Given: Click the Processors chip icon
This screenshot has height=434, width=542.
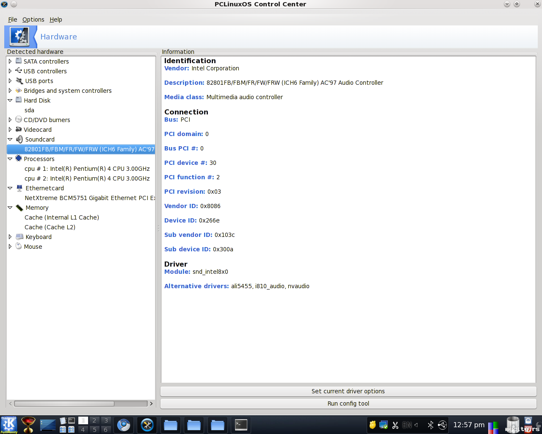Looking at the screenshot, I should point(19,159).
